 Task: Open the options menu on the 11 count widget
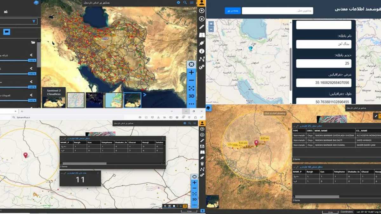pyautogui.click(x=98, y=173)
